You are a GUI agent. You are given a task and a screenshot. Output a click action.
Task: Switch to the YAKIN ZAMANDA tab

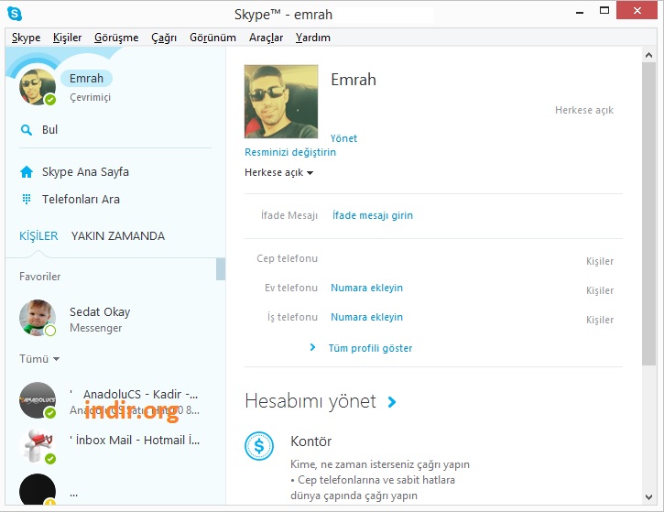point(118,236)
